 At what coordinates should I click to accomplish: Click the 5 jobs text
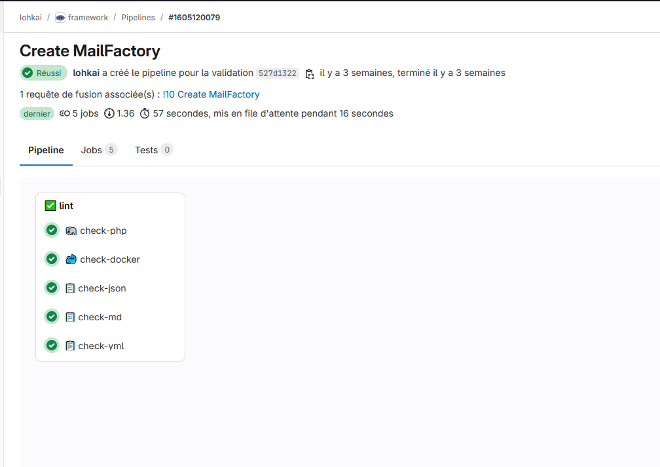(x=85, y=113)
